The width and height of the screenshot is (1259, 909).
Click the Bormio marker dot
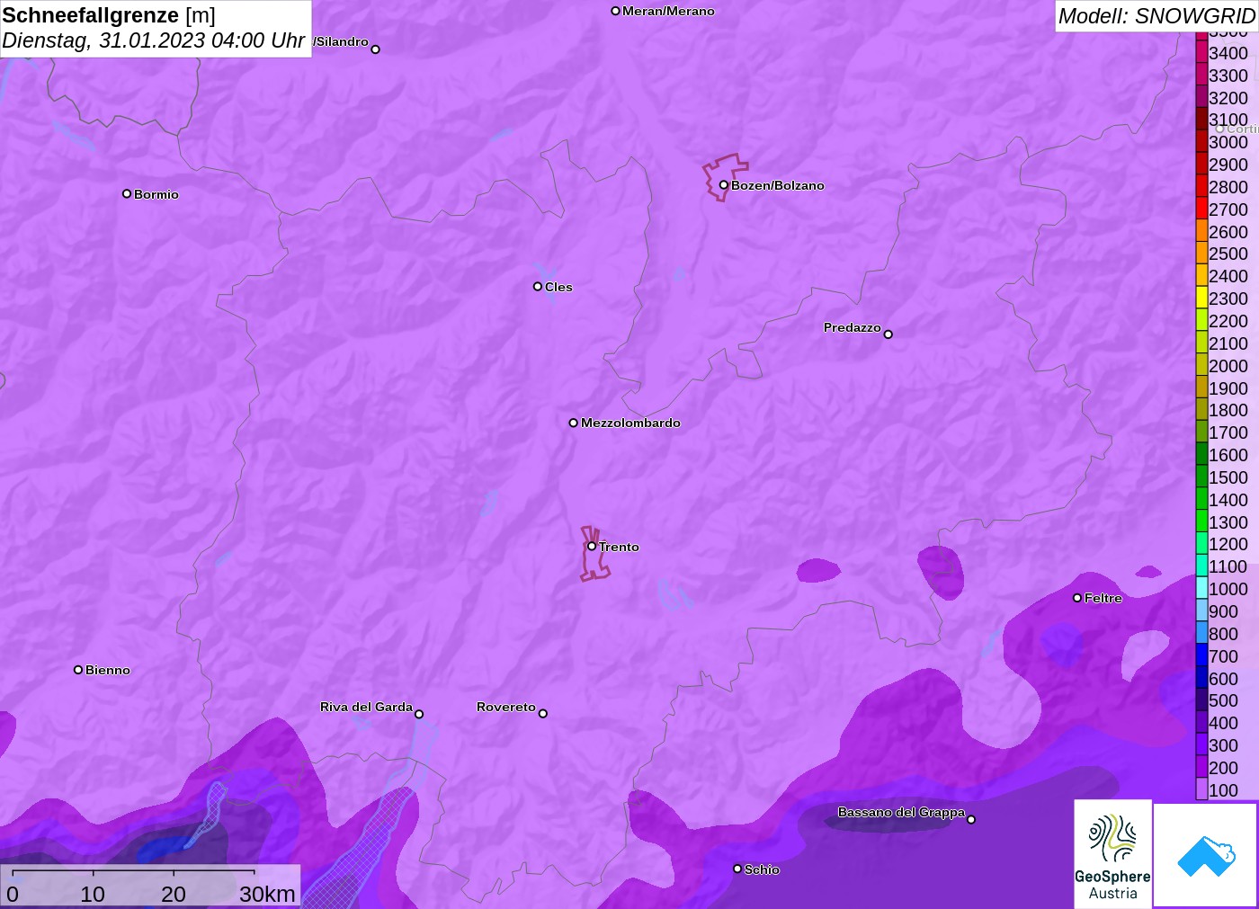(x=127, y=193)
